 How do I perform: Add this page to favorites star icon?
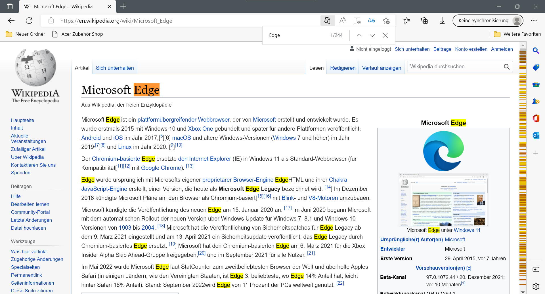coord(386,21)
